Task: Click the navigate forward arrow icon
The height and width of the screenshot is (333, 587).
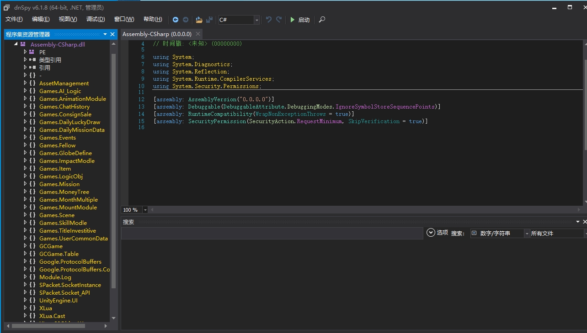Action: [x=186, y=20]
